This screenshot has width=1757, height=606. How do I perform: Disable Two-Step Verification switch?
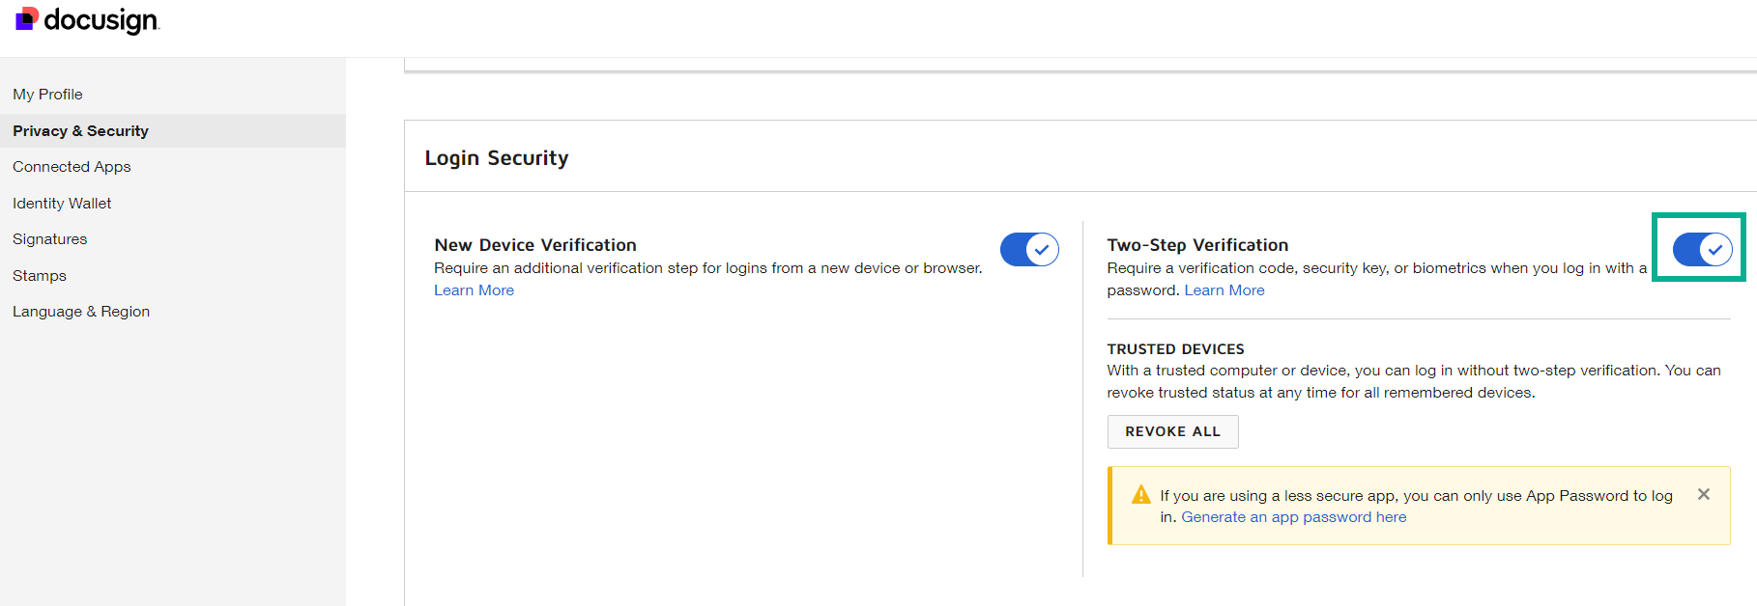(1702, 250)
